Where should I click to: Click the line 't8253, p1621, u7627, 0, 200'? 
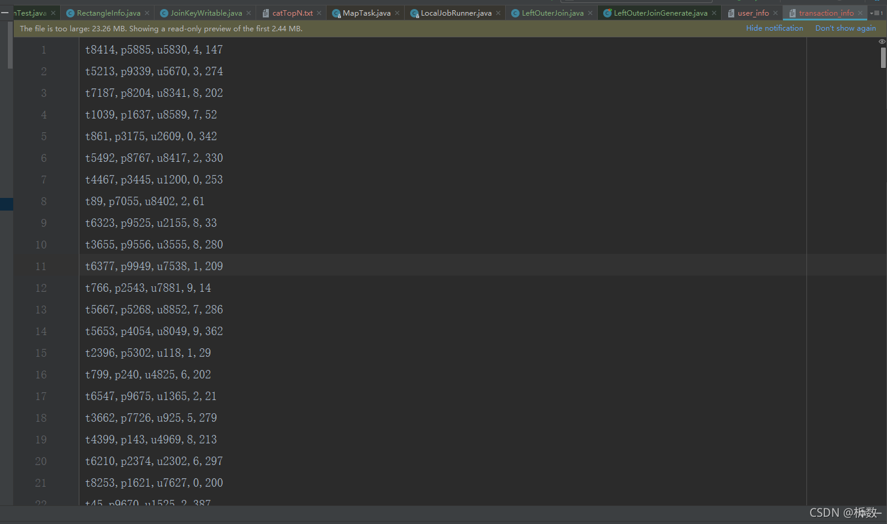154,483
